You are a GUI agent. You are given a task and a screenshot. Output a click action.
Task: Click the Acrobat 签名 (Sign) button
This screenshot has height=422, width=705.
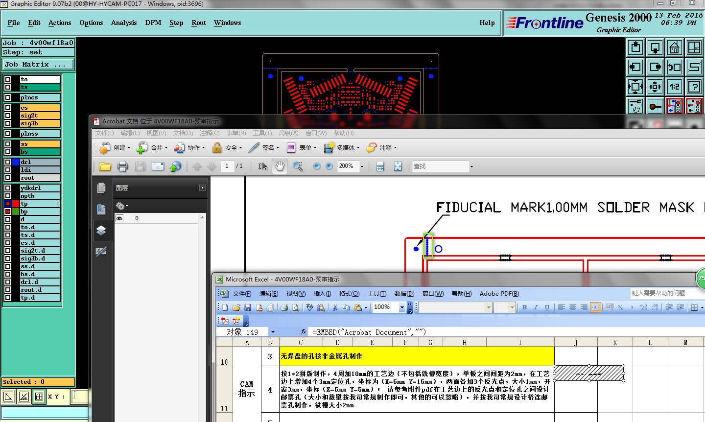(x=264, y=147)
